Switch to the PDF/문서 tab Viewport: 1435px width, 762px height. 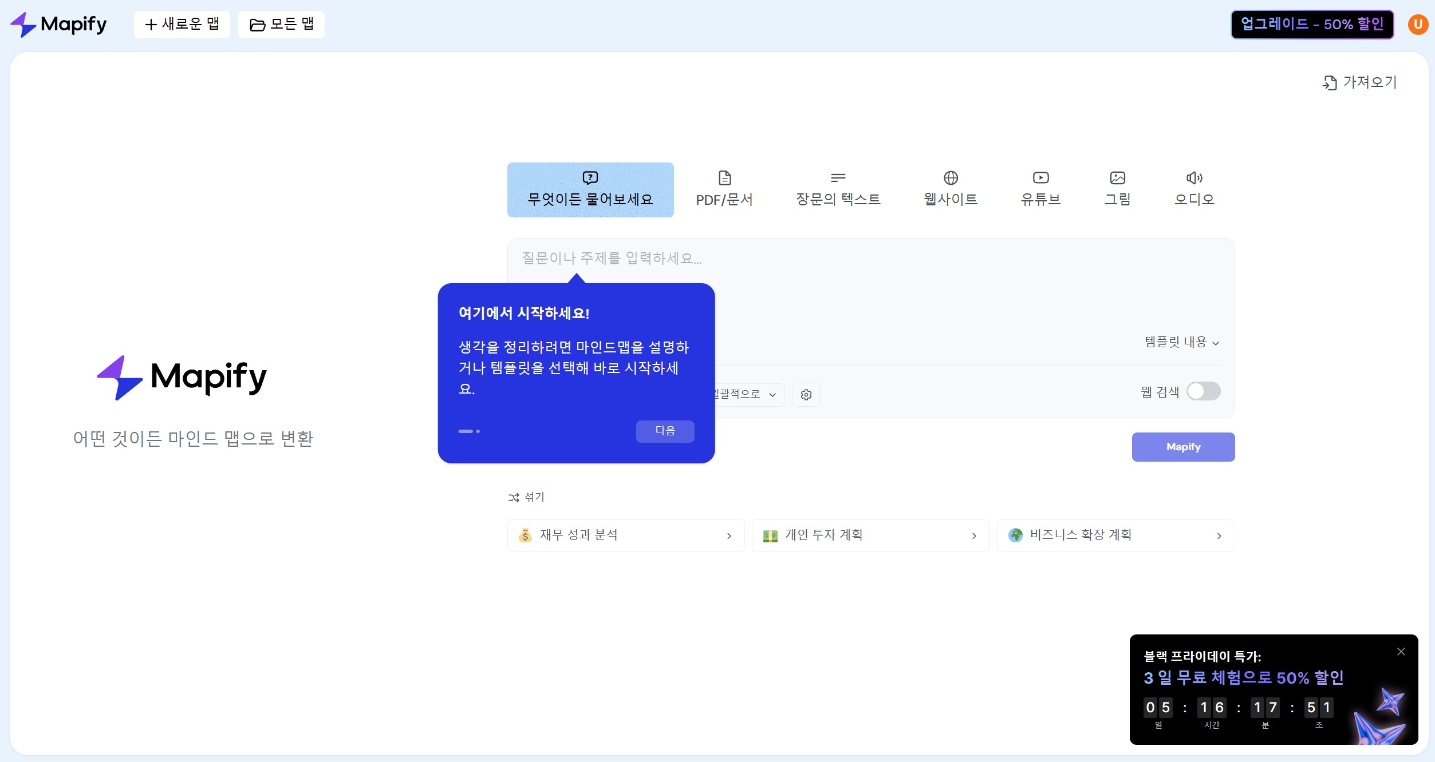click(724, 190)
